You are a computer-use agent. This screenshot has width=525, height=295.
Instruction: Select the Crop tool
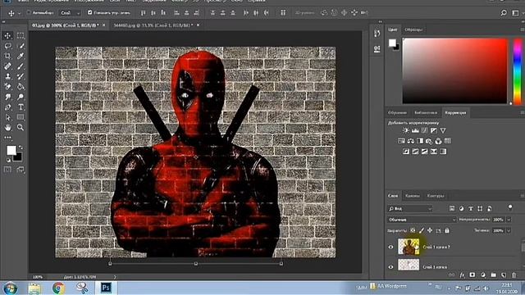pos(8,57)
